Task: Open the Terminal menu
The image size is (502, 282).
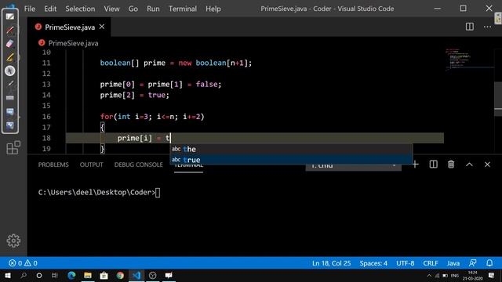Action: point(183,9)
